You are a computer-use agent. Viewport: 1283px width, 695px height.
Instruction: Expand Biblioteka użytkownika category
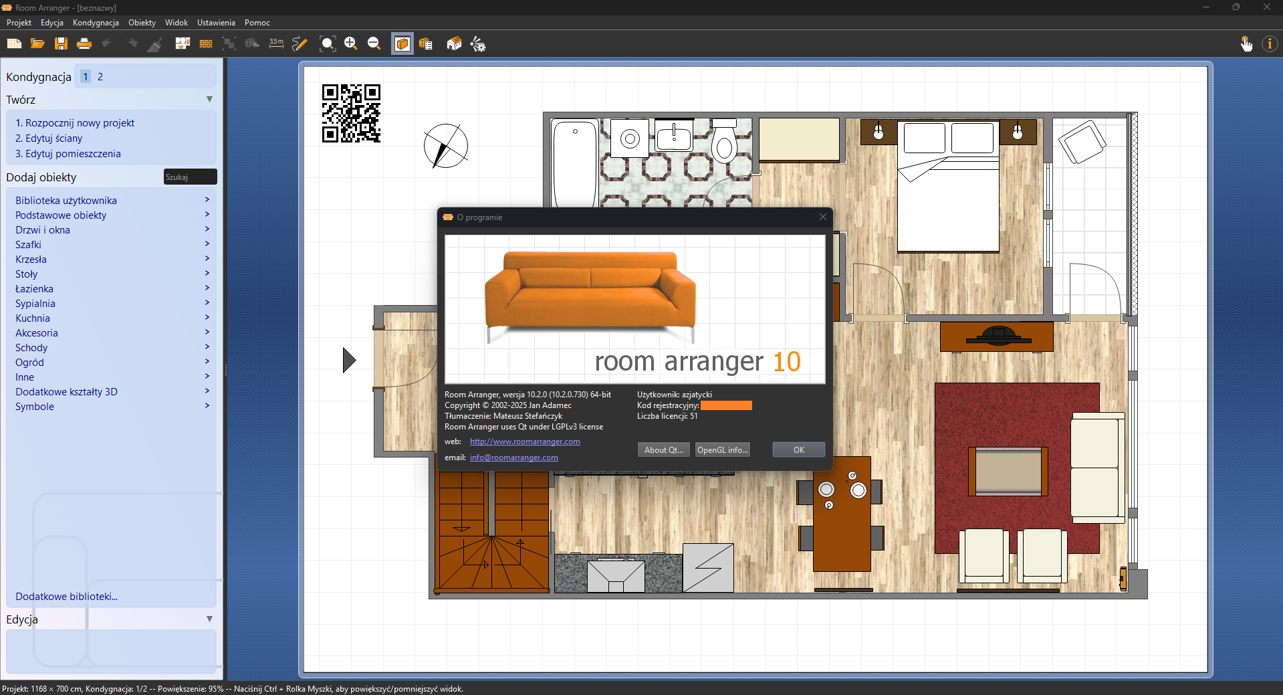(x=111, y=200)
